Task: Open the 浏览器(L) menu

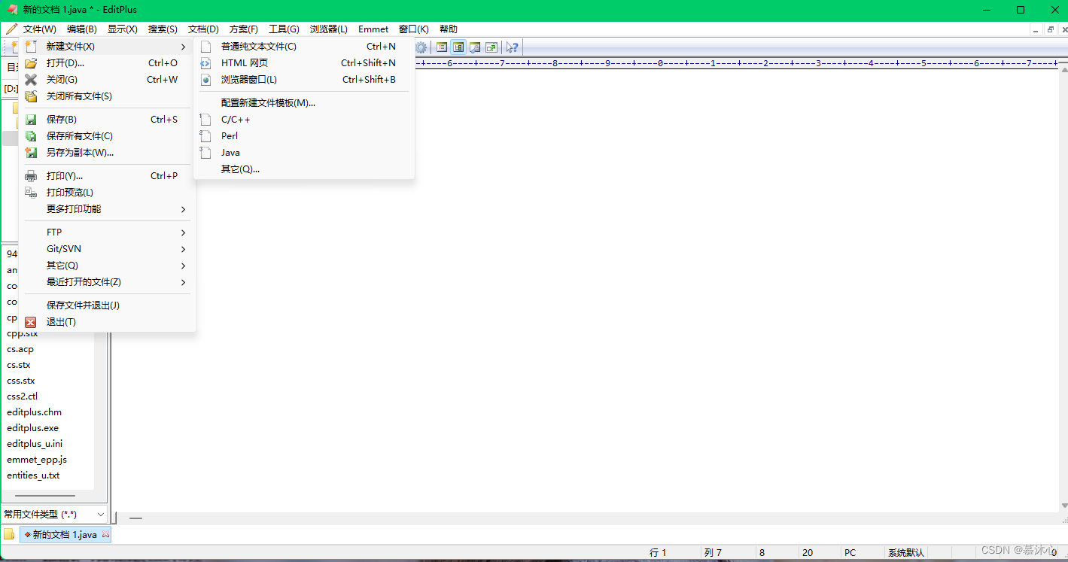Action: click(x=329, y=29)
